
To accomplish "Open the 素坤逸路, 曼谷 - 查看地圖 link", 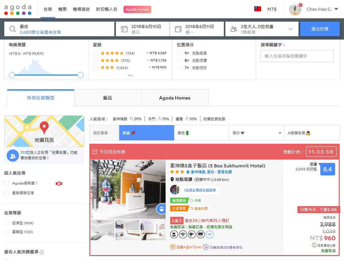I will tap(211, 172).
